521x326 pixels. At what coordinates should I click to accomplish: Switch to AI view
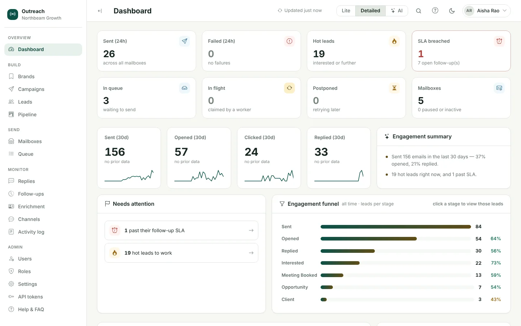tap(397, 11)
